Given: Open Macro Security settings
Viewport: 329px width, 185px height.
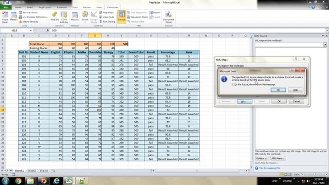Looking at the screenshot, I should 29,22.
